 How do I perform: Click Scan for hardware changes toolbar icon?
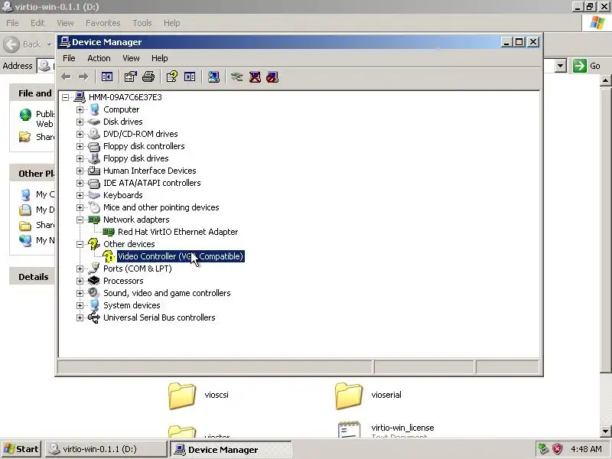pos(213,77)
